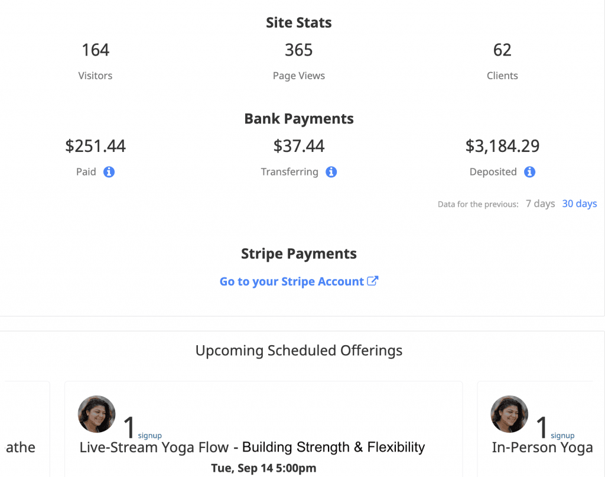The image size is (605, 477).
Task: Click the 365 Page Views stat
Action: (298, 61)
